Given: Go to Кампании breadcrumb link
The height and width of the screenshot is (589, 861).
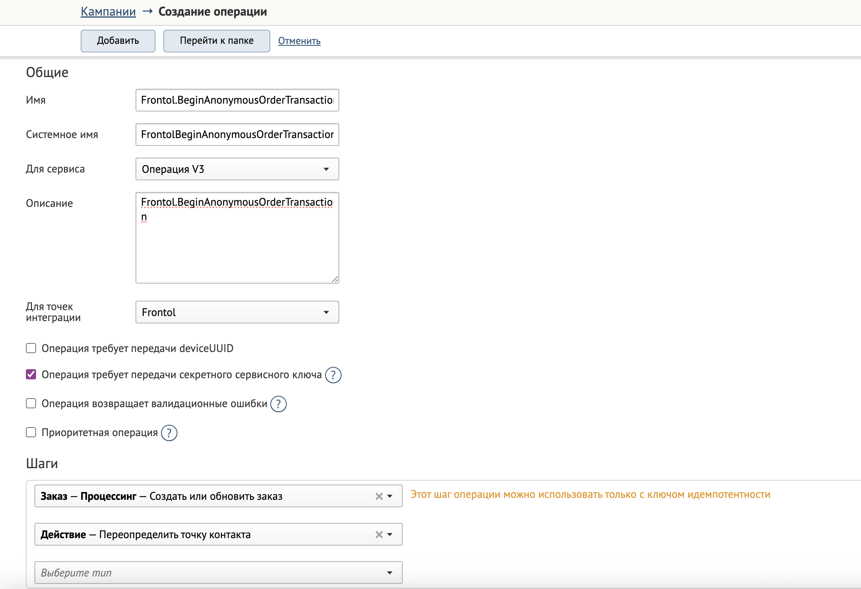Looking at the screenshot, I should pyautogui.click(x=108, y=12).
